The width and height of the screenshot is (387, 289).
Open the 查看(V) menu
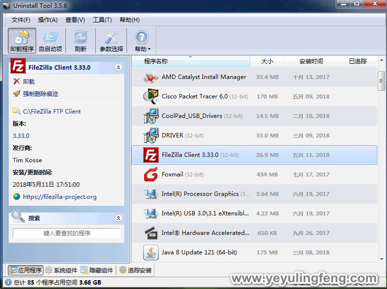75,20
